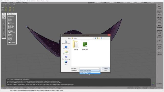164x92 pixels.
Task: Toggle the Soft checkbox in Tool Options
Action: (x=8, y=29)
